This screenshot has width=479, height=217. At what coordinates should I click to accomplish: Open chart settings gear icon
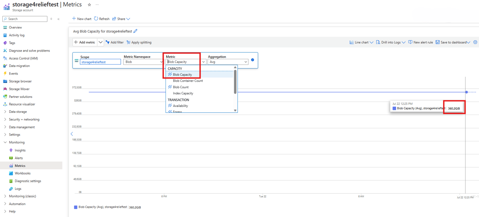475,42
